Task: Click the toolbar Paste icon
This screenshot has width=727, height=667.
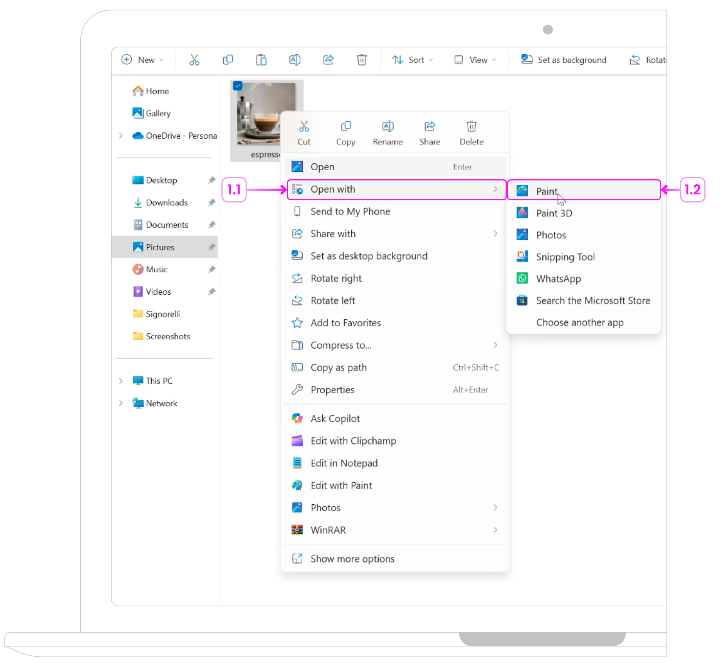Action: pos(261,60)
